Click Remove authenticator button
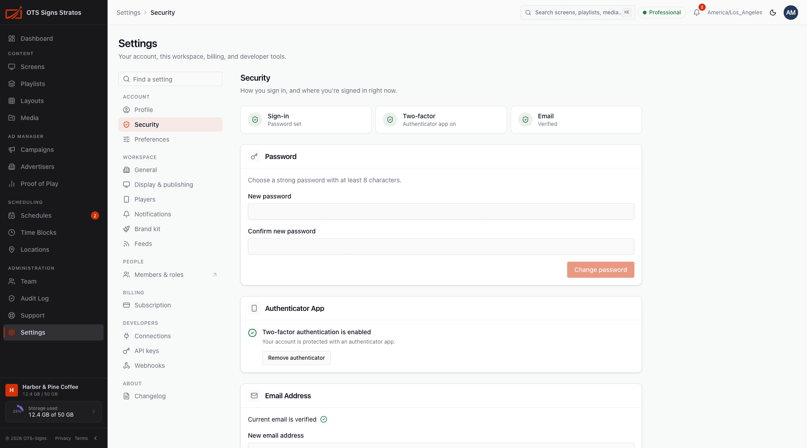This screenshot has width=807, height=448. point(296,358)
